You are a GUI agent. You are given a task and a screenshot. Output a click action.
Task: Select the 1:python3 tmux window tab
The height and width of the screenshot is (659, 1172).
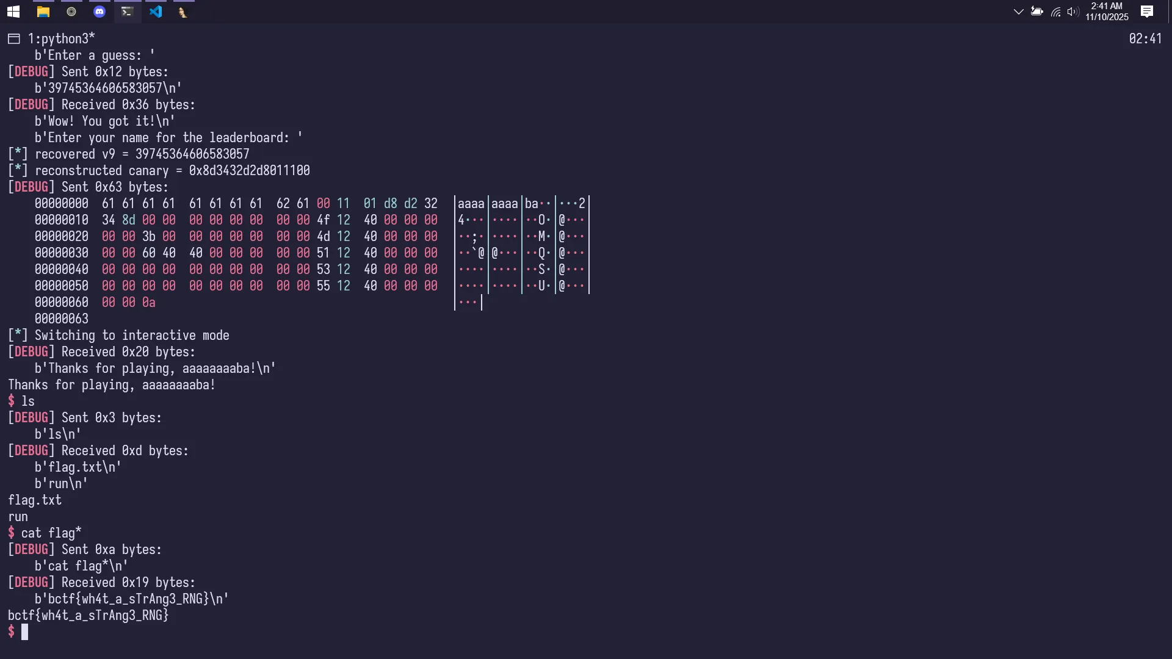click(61, 39)
